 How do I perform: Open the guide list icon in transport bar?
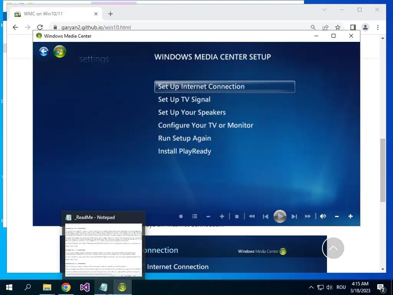tap(195, 216)
